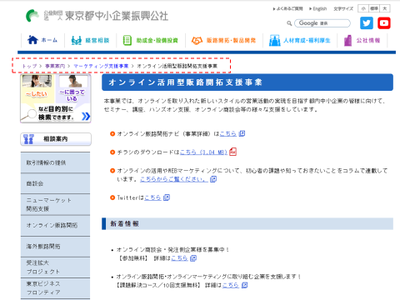Switch the site to English
400x300 pixels.
[x=318, y=9]
